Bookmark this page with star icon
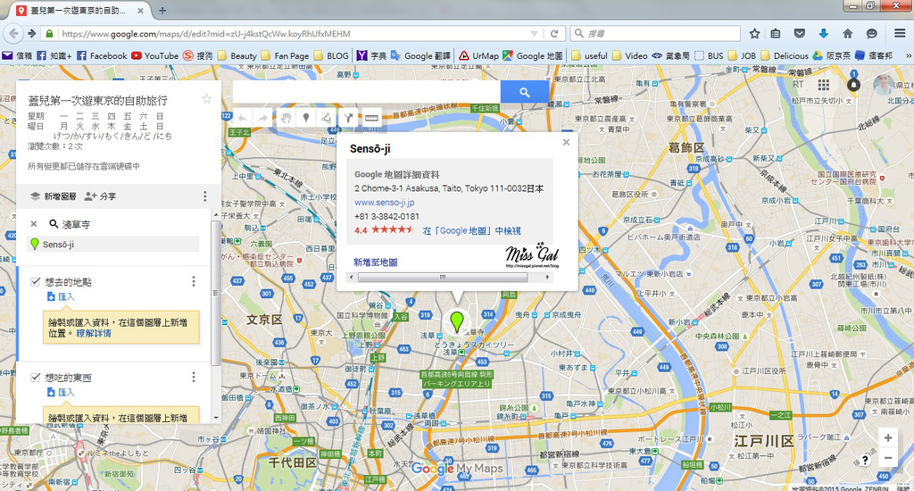This screenshot has width=914, height=491. tap(754, 34)
